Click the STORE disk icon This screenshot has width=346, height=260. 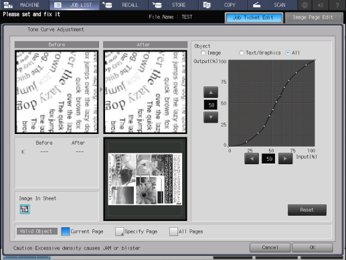pyautogui.click(x=157, y=5)
